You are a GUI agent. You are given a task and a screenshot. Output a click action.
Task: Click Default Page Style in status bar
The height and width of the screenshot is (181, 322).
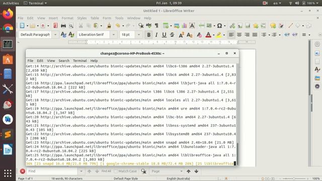[126, 178]
